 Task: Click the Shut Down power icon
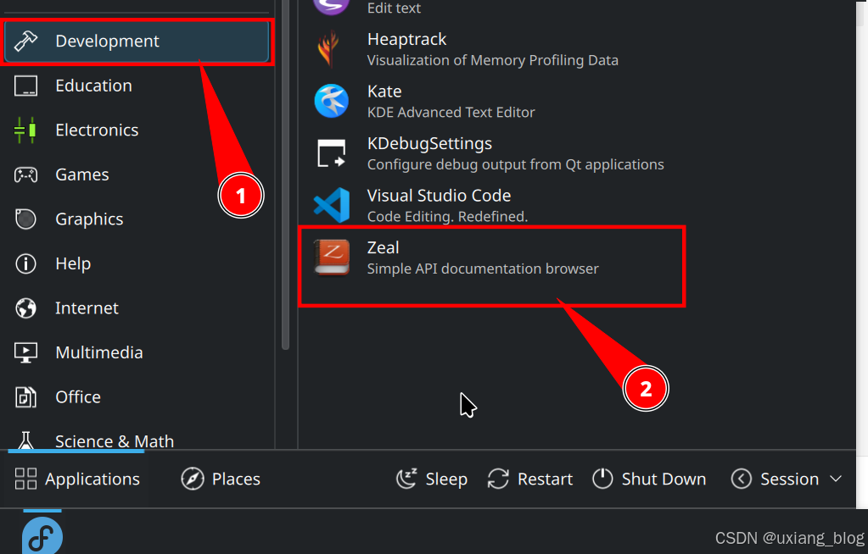tap(602, 479)
